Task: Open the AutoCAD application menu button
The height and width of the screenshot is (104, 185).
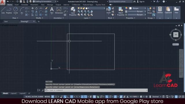Action: 3,3
